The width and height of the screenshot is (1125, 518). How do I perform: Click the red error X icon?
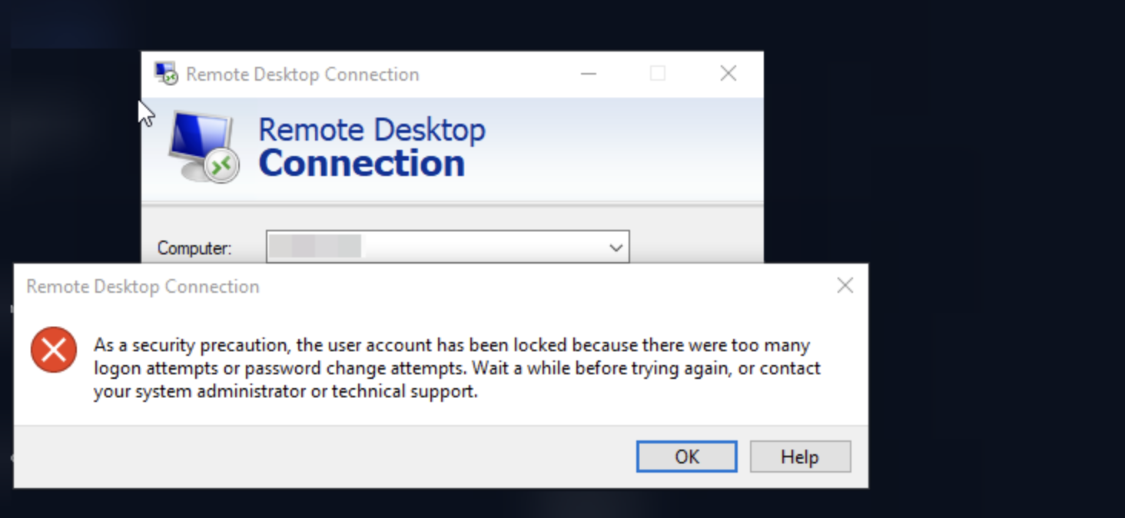tap(54, 350)
